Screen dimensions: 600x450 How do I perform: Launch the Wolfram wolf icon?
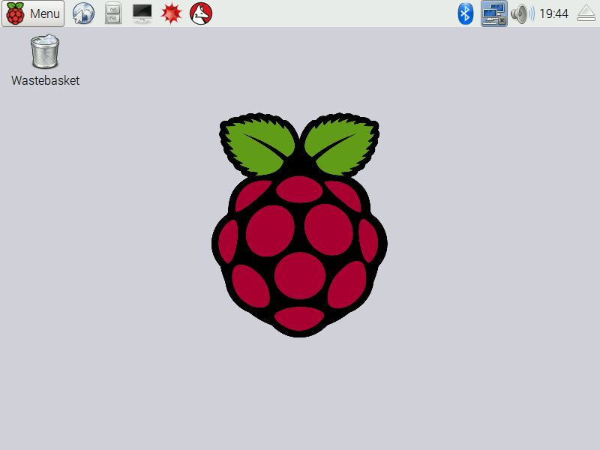pos(201,13)
